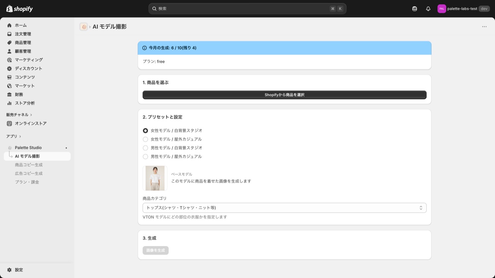The width and height of the screenshot is (495, 278).
Task: Expand the アプリ section
Action: click(x=13, y=136)
